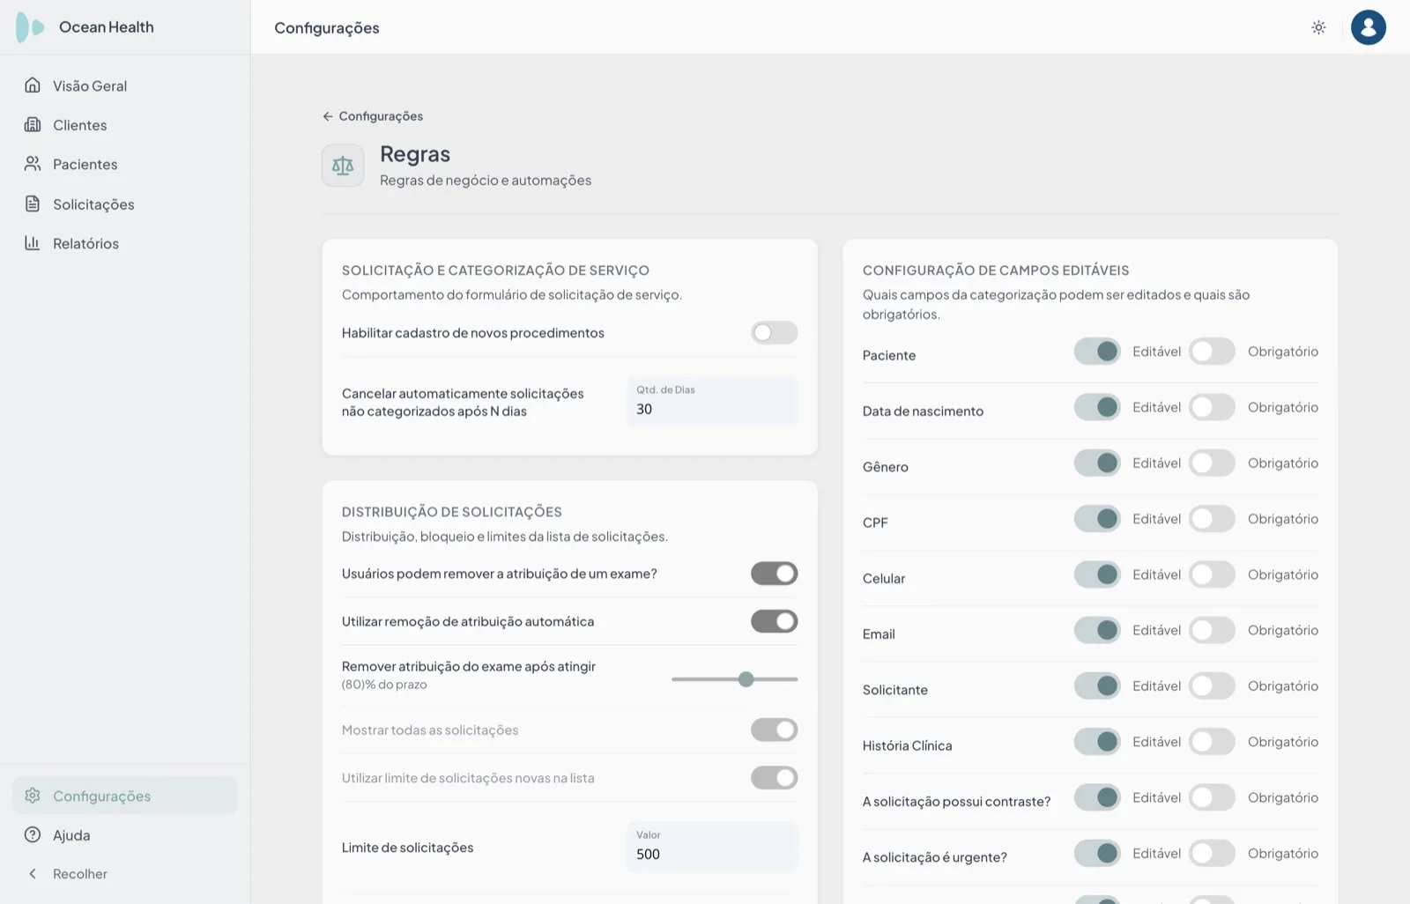Screen dimensions: 1410x904
Task: Open the Solicitações document icon
Action: [x=33, y=204]
